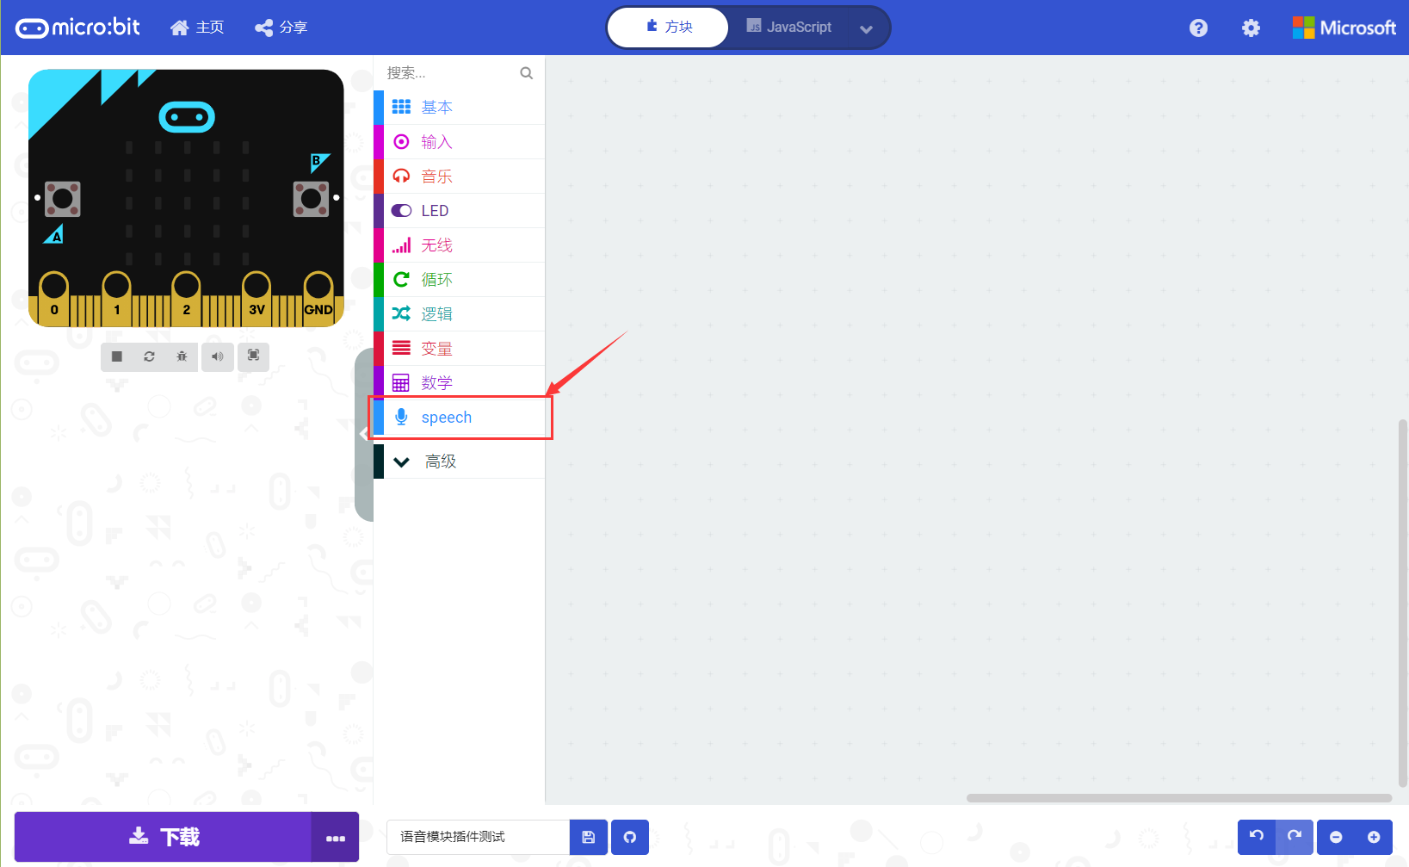This screenshot has height=867, width=1409.
Task: Redo the last action
Action: click(1294, 836)
